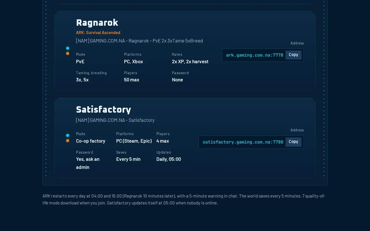The width and height of the screenshot is (370, 231).
Task: Click the Updates label in Satisfactory card
Action: [x=164, y=152]
